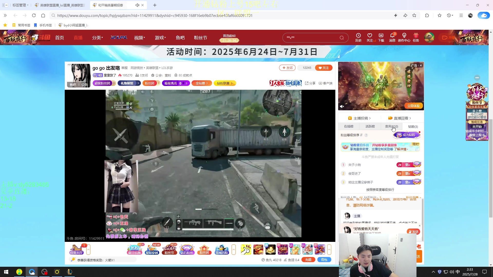Screen dimensions: 493x277
Task: Open the 历史 history icon in header
Action: coord(358,37)
